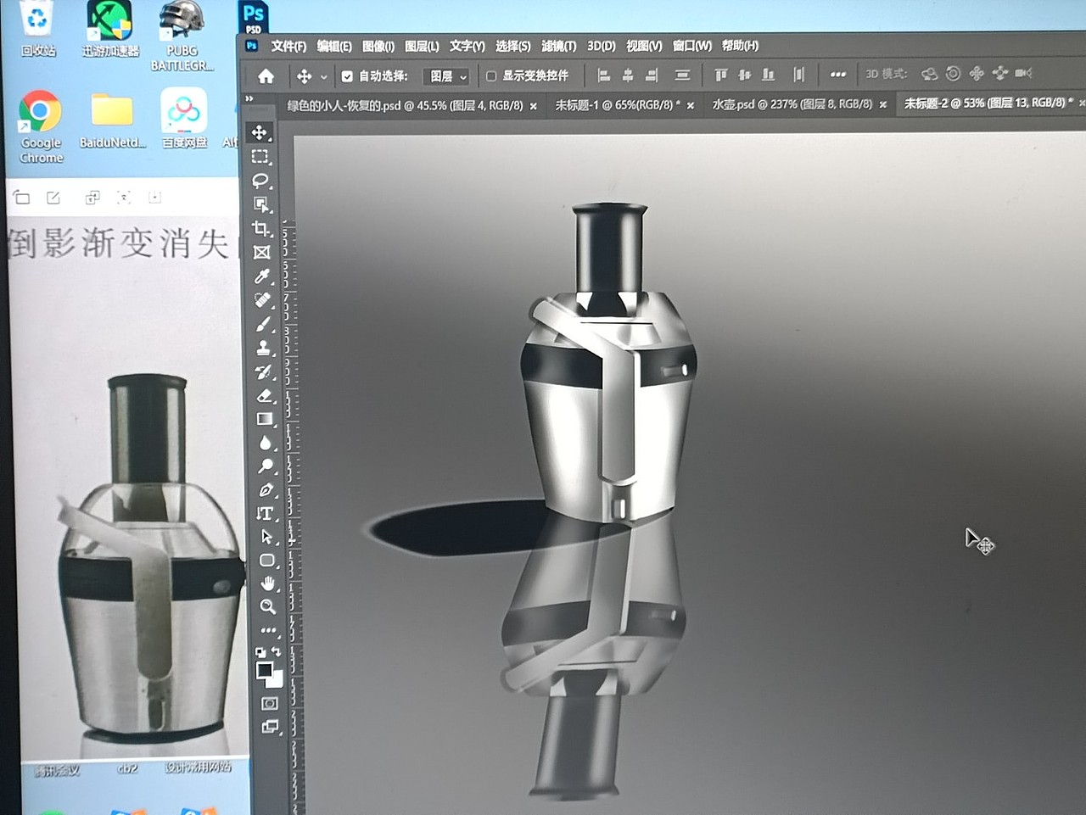Screen dimensions: 1086x815
Task: Switch to the 未标题-1 document tab
Action: [618, 105]
